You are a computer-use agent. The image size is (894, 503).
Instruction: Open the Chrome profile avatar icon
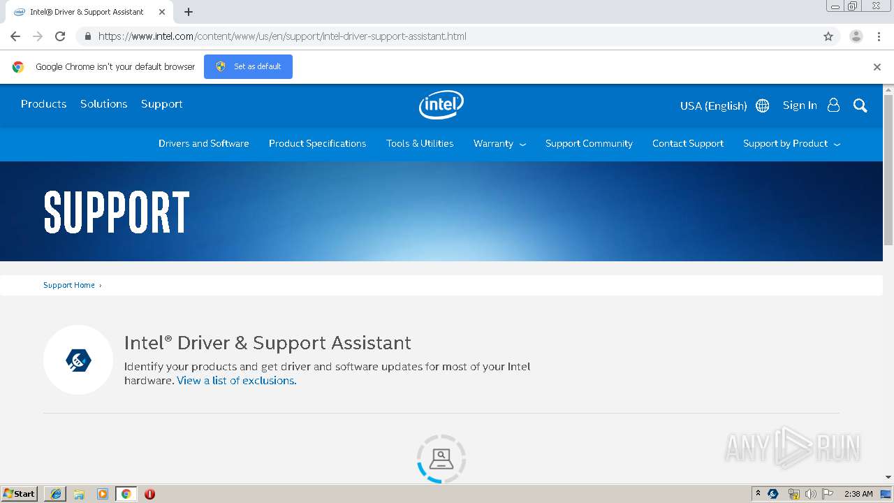tap(856, 36)
